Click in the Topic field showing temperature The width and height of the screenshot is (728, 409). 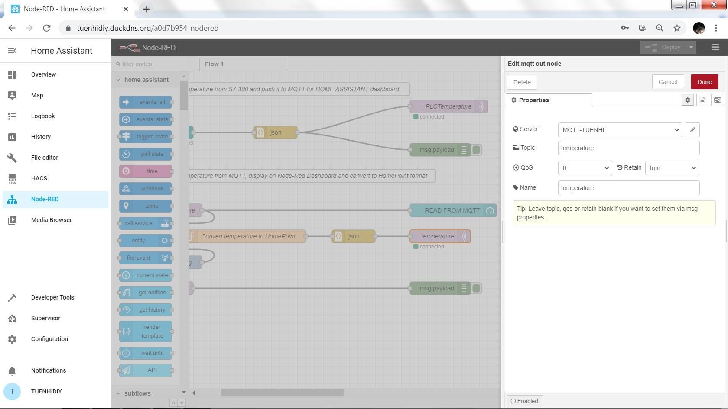pyautogui.click(x=628, y=148)
